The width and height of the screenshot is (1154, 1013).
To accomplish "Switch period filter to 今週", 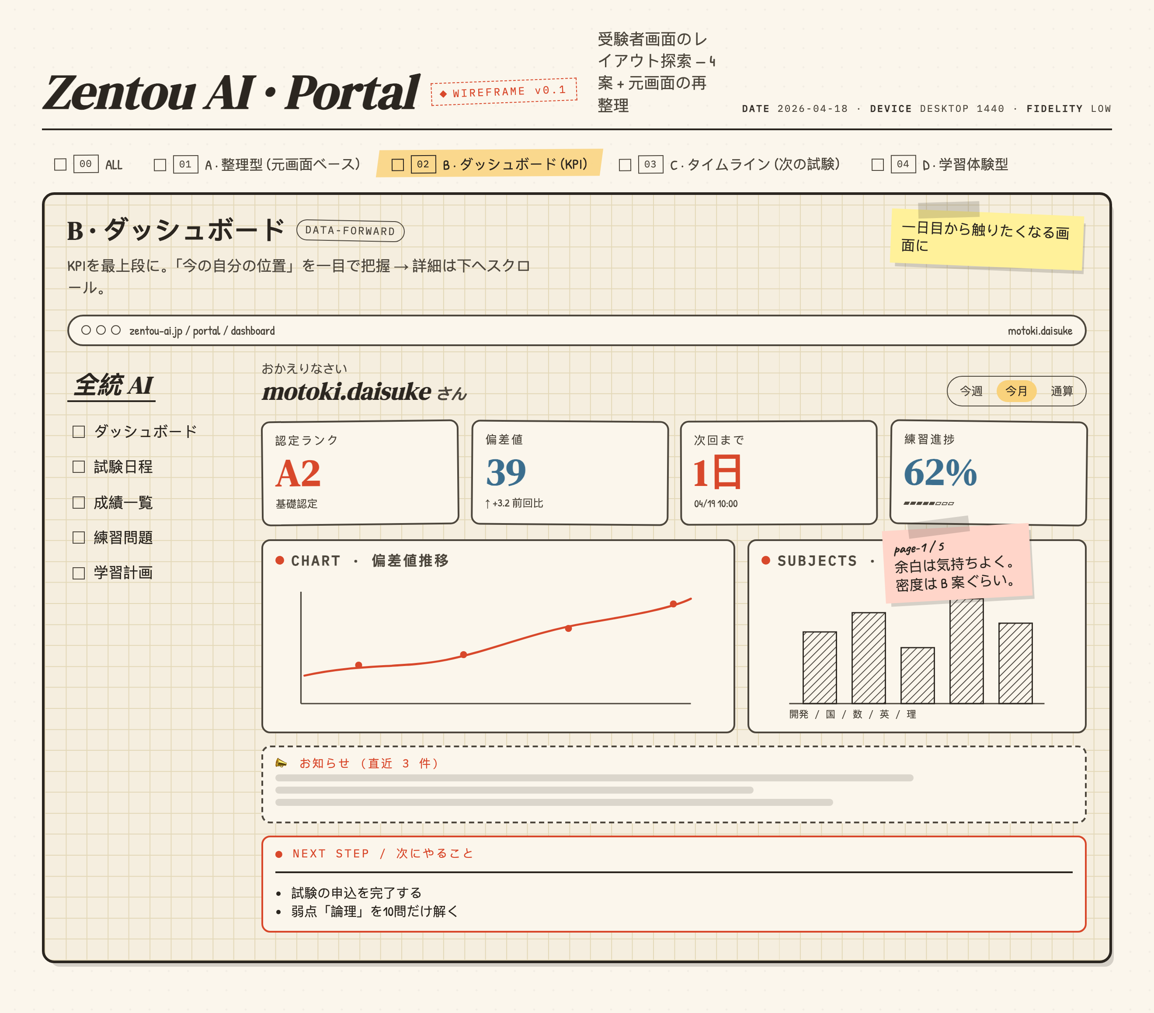I will point(971,391).
